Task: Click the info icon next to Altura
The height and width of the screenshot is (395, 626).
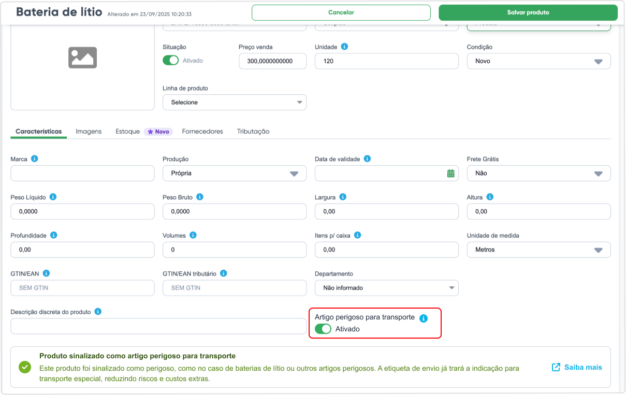Action: (x=490, y=197)
